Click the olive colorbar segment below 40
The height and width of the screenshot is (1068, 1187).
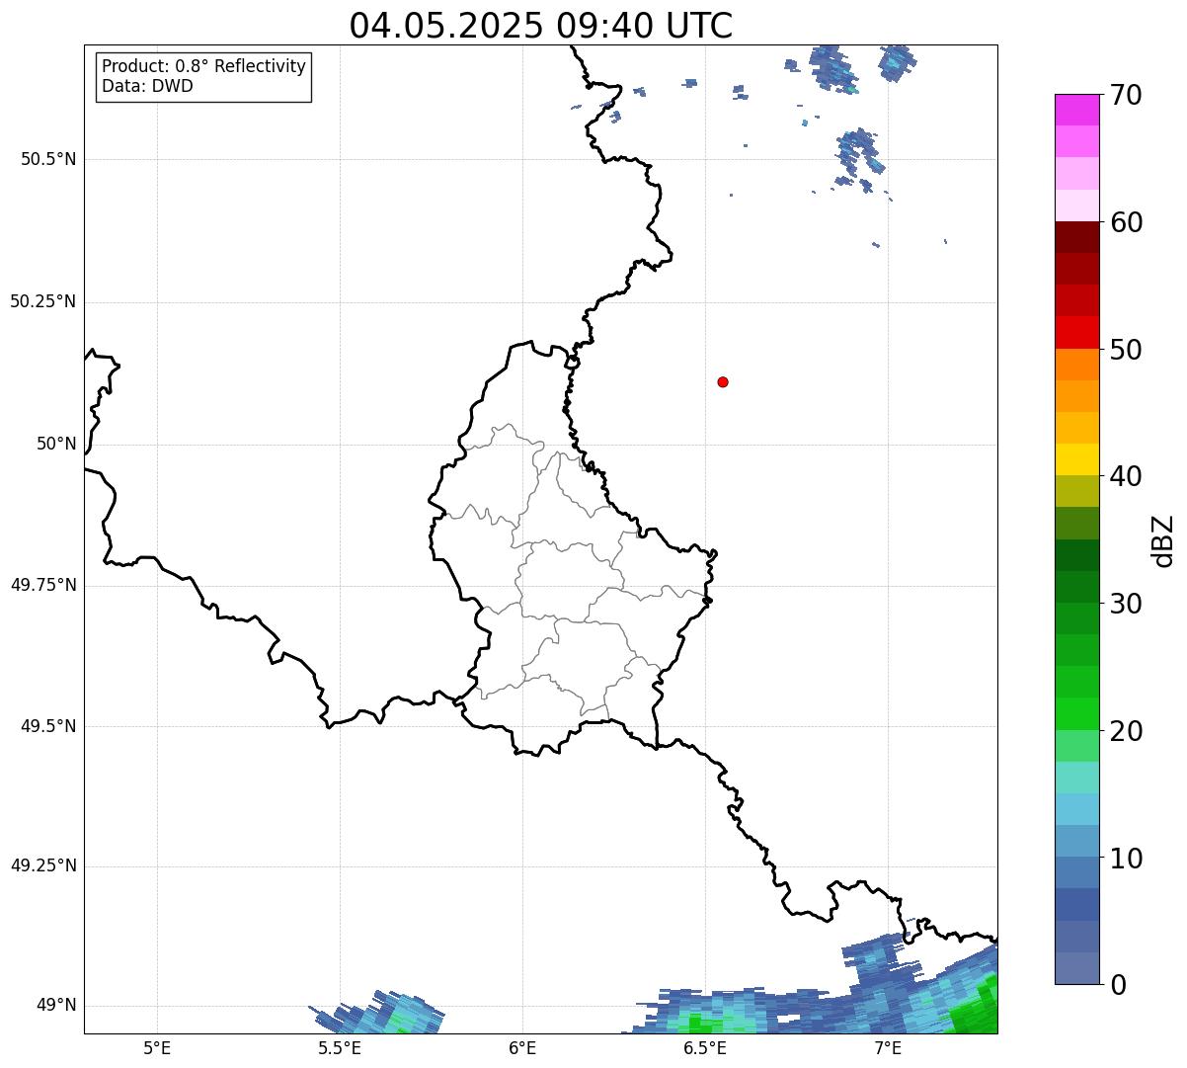pyautogui.click(x=1077, y=492)
